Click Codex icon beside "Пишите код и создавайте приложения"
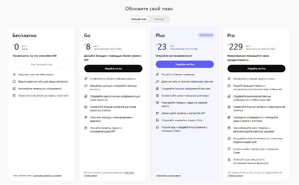Screen dimensions: 299x185 coord(157,127)
